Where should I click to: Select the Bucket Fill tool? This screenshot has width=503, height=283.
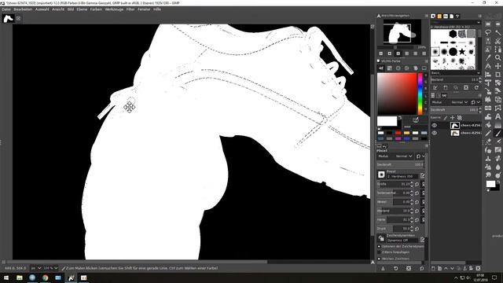coord(488,125)
